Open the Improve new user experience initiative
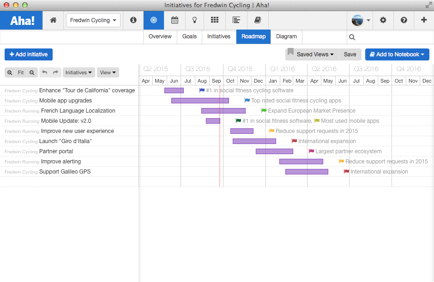 tap(78, 131)
